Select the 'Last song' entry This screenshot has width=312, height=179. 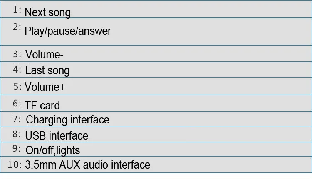coord(47,71)
